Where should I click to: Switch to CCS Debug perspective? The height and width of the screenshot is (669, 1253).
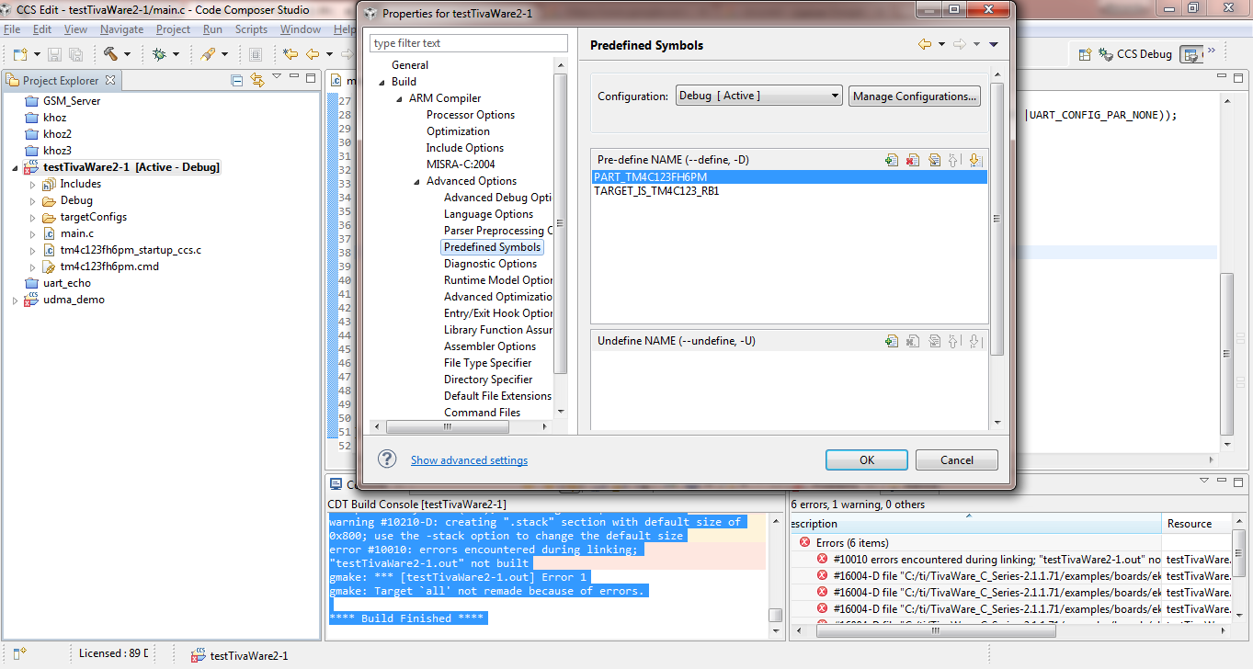click(1135, 54)
